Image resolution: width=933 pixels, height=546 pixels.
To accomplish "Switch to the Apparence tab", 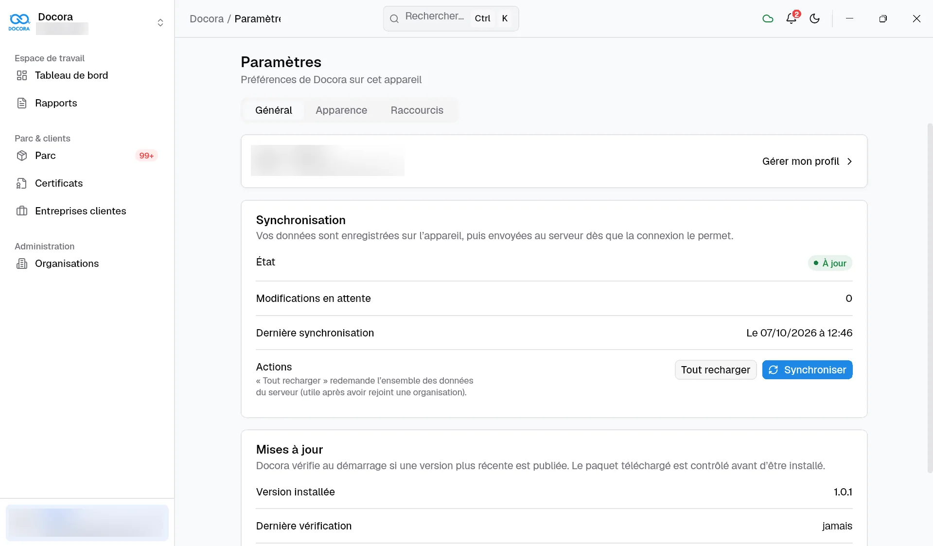I will click(341, 110).
